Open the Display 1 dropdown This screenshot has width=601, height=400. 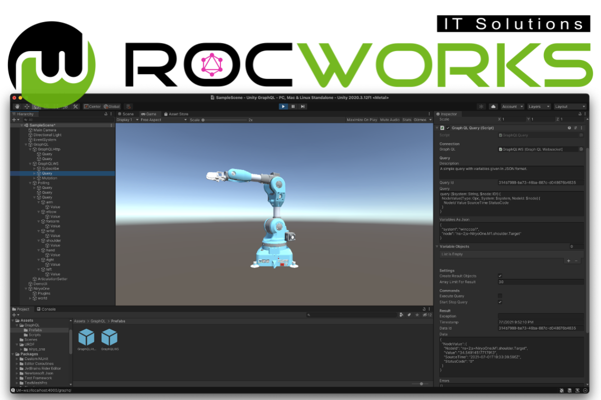pos(127,120)
